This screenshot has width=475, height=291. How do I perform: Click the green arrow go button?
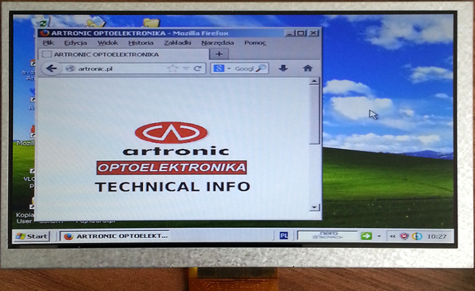pos(366,236)
